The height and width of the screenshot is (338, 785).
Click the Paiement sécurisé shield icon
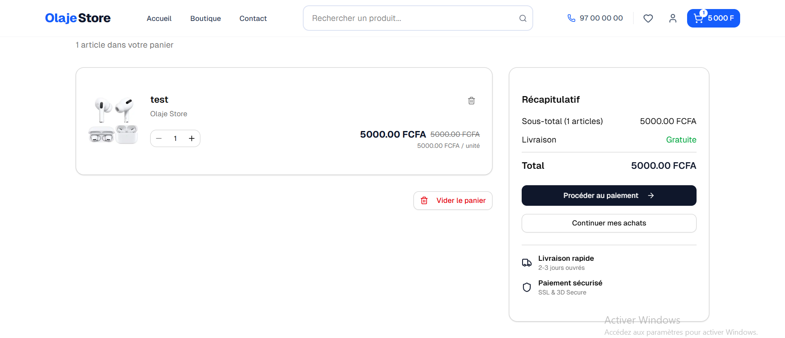527,287
